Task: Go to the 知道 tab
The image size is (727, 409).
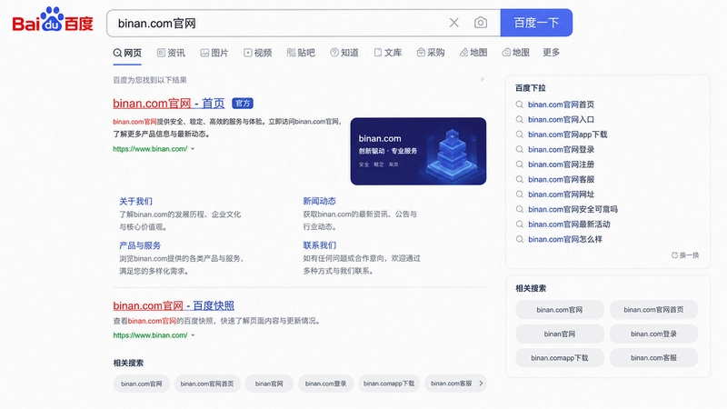Action: [x=344, y=53]
